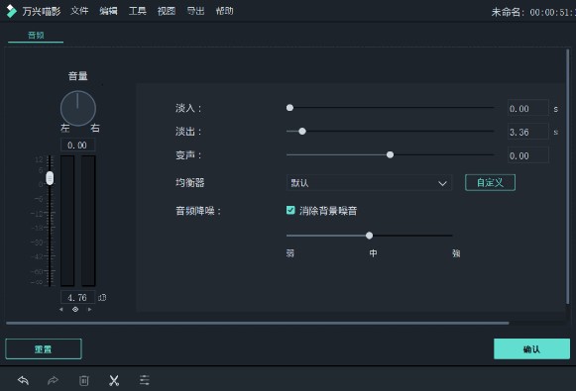Click the next keyframe right arrow
Image resolution: width=576 pixels, height=391 pixels.
click(x=89, y=309)
